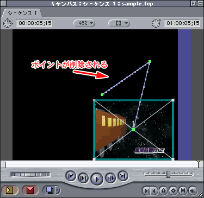Click Play In to Out button

[83, 178]
